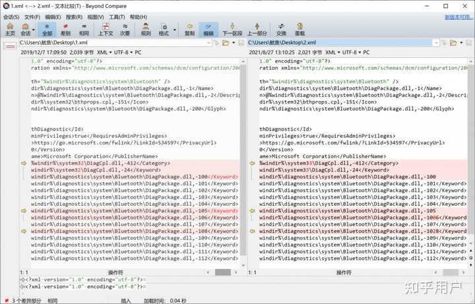Viewport: 475px width, 304px height.
Task: Click the 新版本可用 update link
Action: tap(458, 17)
